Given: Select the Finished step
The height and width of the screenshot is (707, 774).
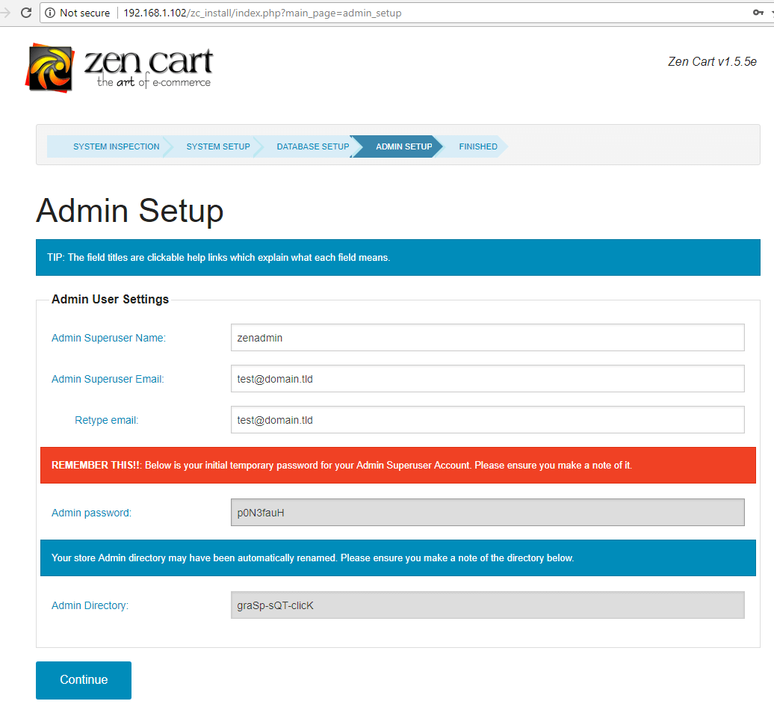Looking at the screenshot, I should click(x=478, y=146).
